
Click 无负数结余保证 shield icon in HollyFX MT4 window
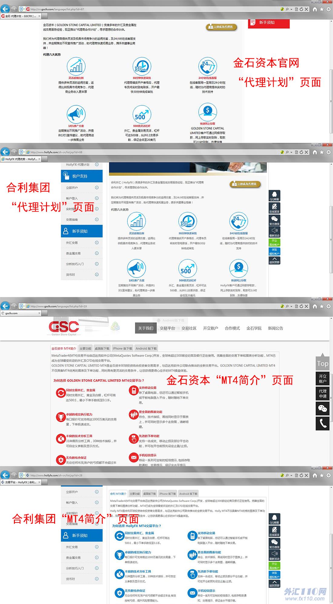click(x=119, y=593)
